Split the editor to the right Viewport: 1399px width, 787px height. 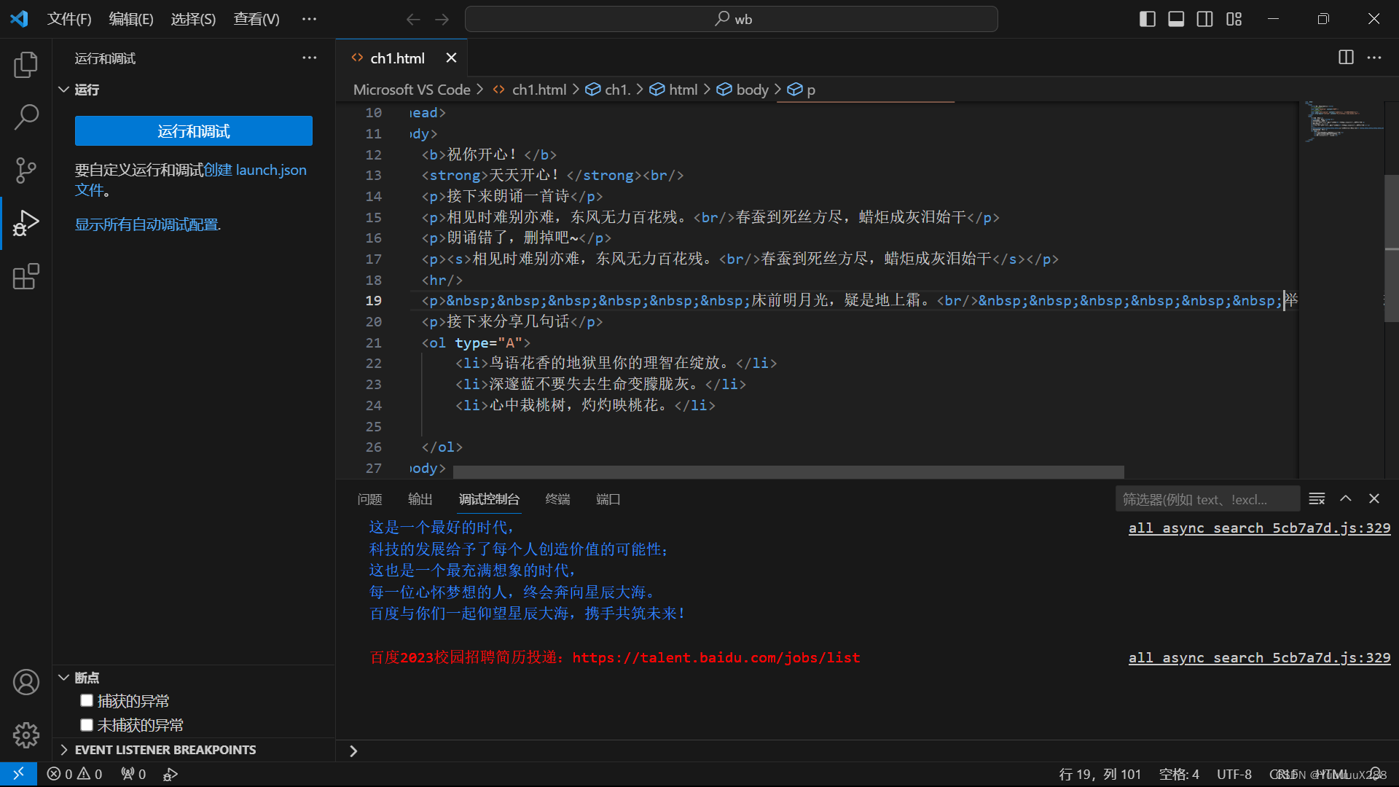1346,58
